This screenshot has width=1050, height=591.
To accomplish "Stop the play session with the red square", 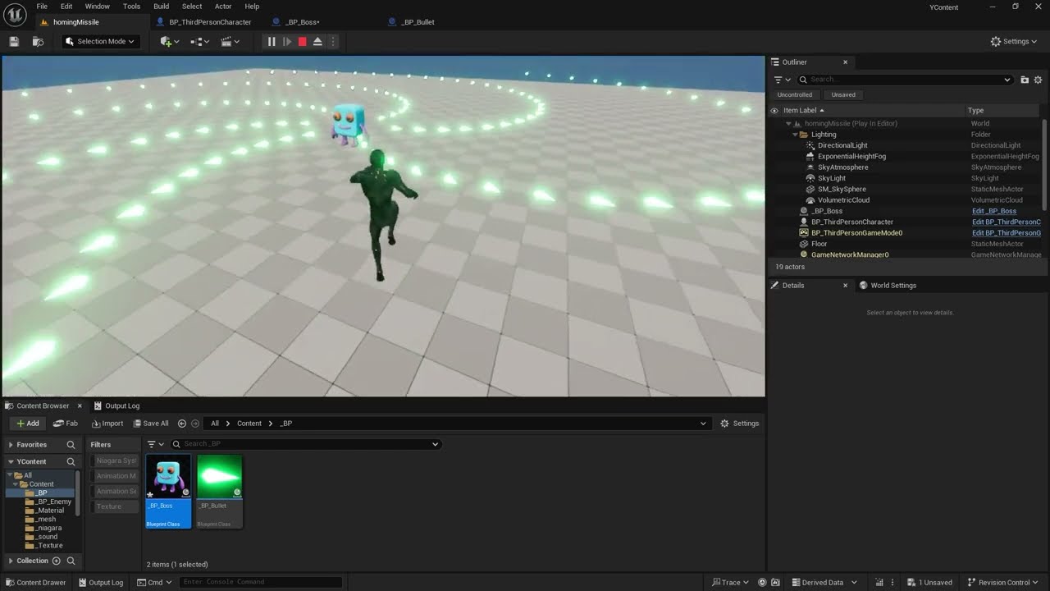I will click(x=302, y=42).
